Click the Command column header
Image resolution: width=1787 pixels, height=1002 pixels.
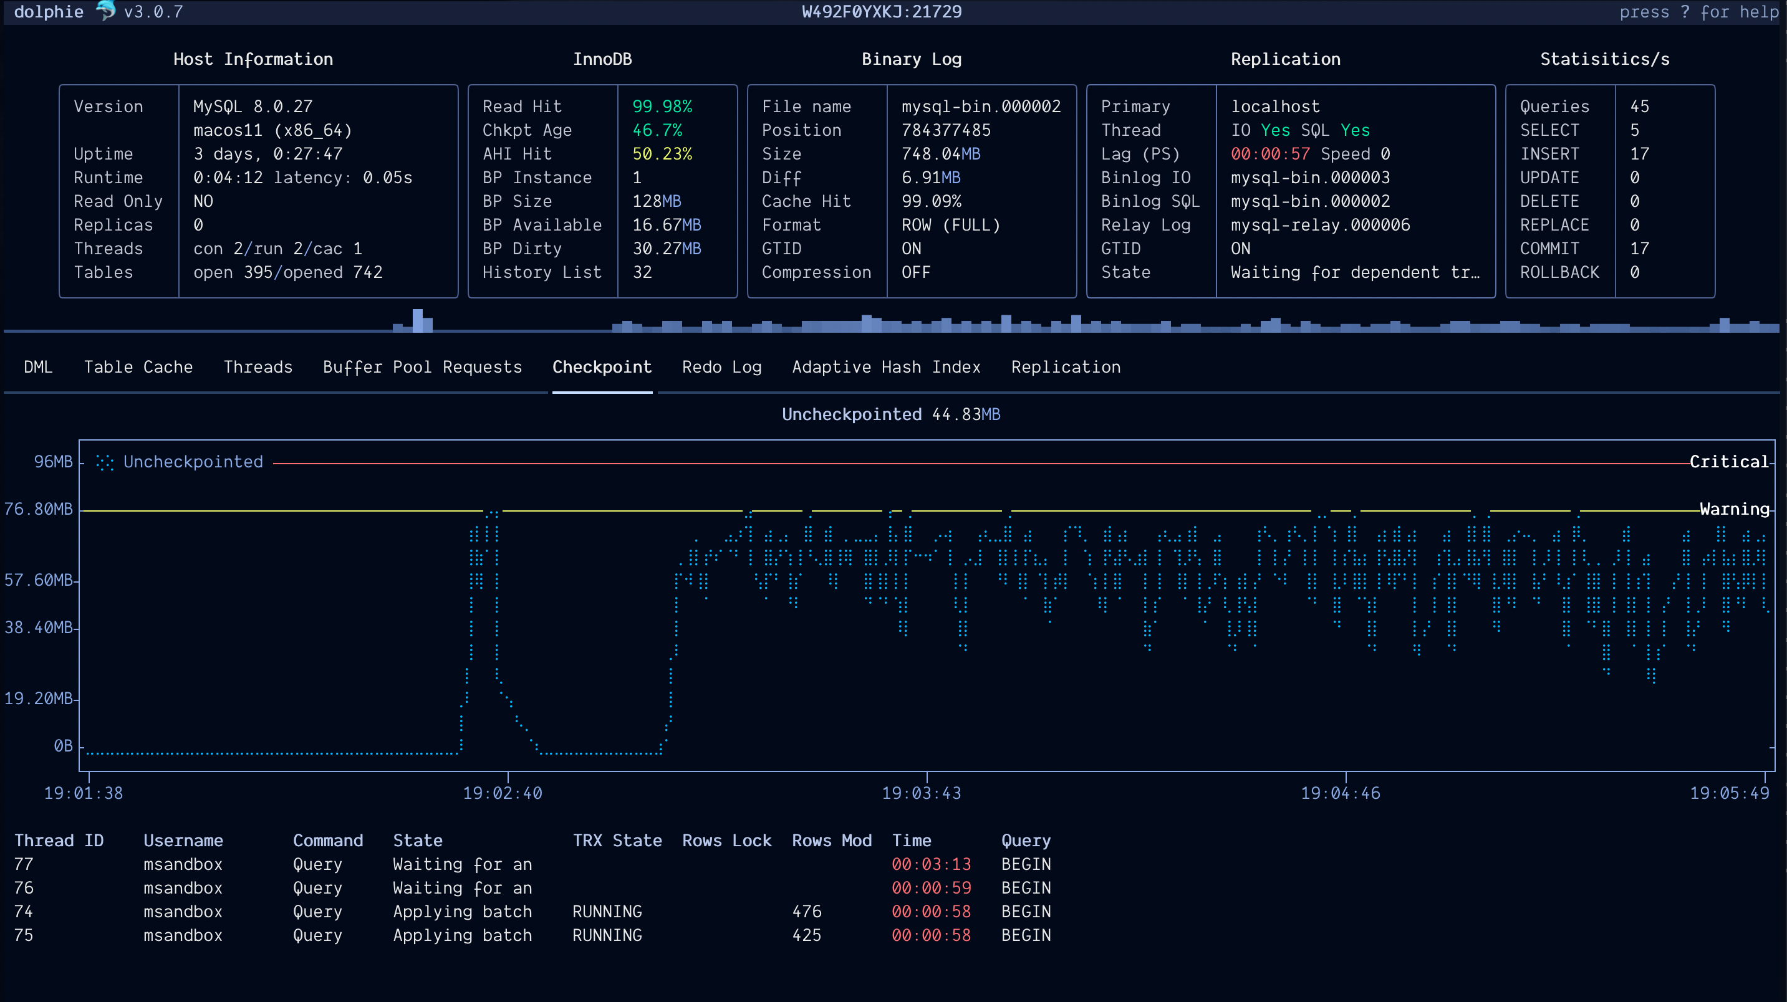click(x=328, y=841)
